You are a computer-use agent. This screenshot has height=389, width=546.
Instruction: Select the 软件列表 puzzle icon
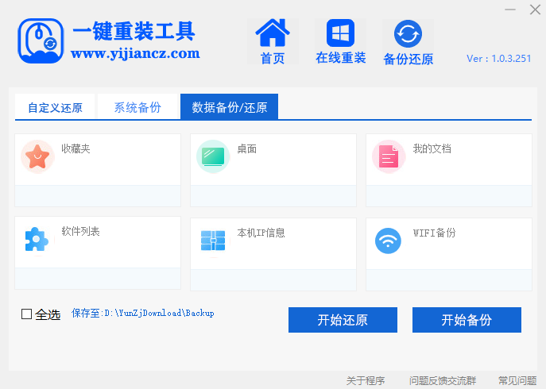(x=37, y=240)
